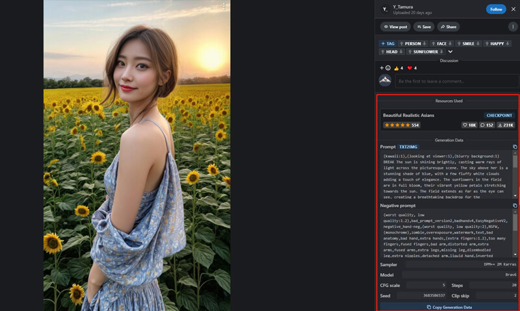The height and width of the screenshot is (311, 520).
Task: Click the Copy Generation Data button
Action: pos(447,306)
